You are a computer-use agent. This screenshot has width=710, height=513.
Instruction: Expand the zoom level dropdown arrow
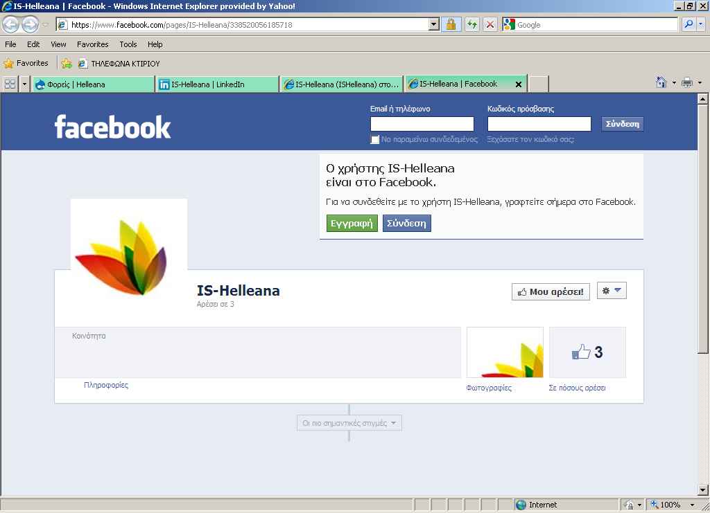(x=692, y=505)
